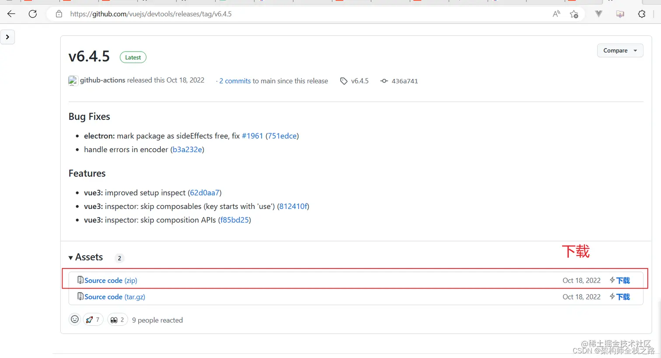Open the smiley add-reaction button
The height and width of the screenshot is (358, 661).
coord(75,320)
